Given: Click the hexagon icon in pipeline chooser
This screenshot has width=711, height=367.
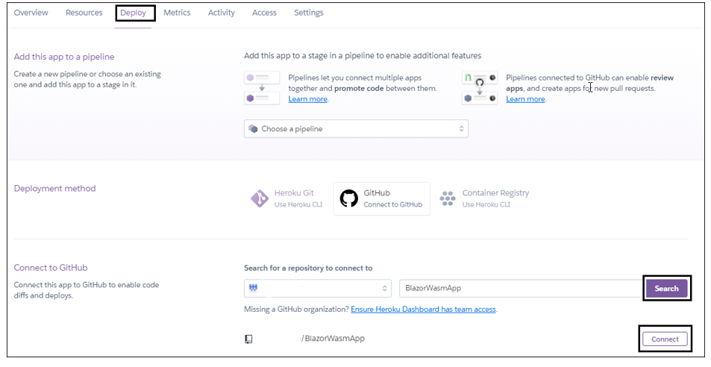Looking at the screenshot, I should 254,129.
